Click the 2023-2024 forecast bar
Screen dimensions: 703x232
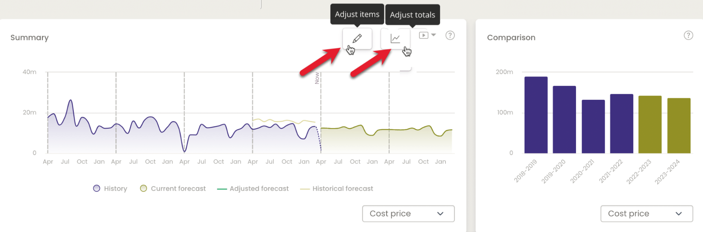point(679,125)
